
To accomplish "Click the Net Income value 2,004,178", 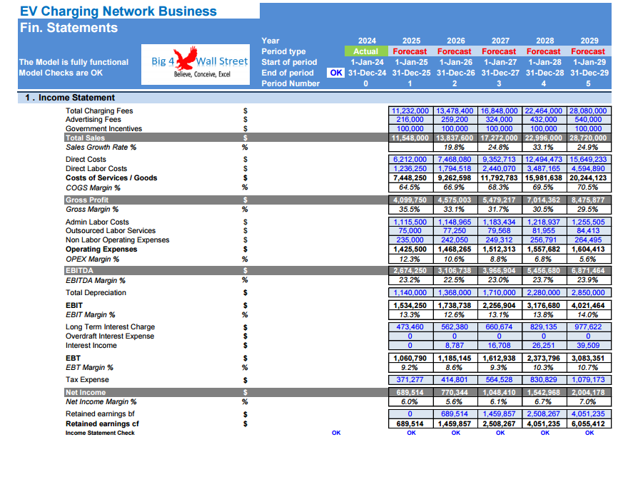I will click(588, 393).
